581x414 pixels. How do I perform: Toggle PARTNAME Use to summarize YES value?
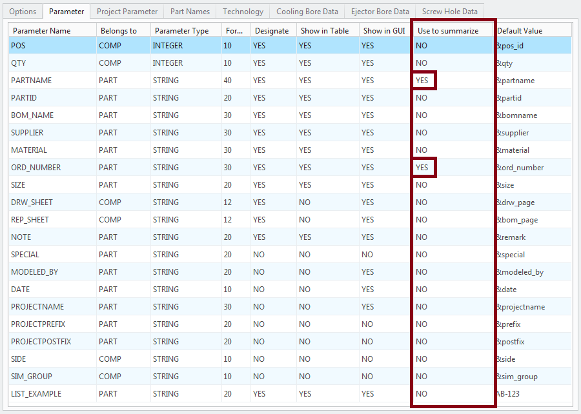point(422,81)
